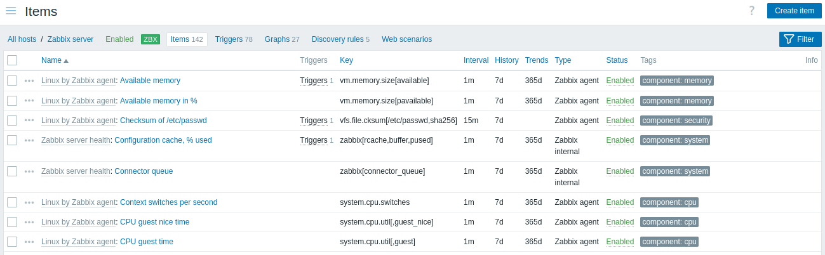Open the three-dot menu for Checksum of /etc/passwd
This screenshot has height=255, width=825.
pyautogui.click(x=29, y=121)
